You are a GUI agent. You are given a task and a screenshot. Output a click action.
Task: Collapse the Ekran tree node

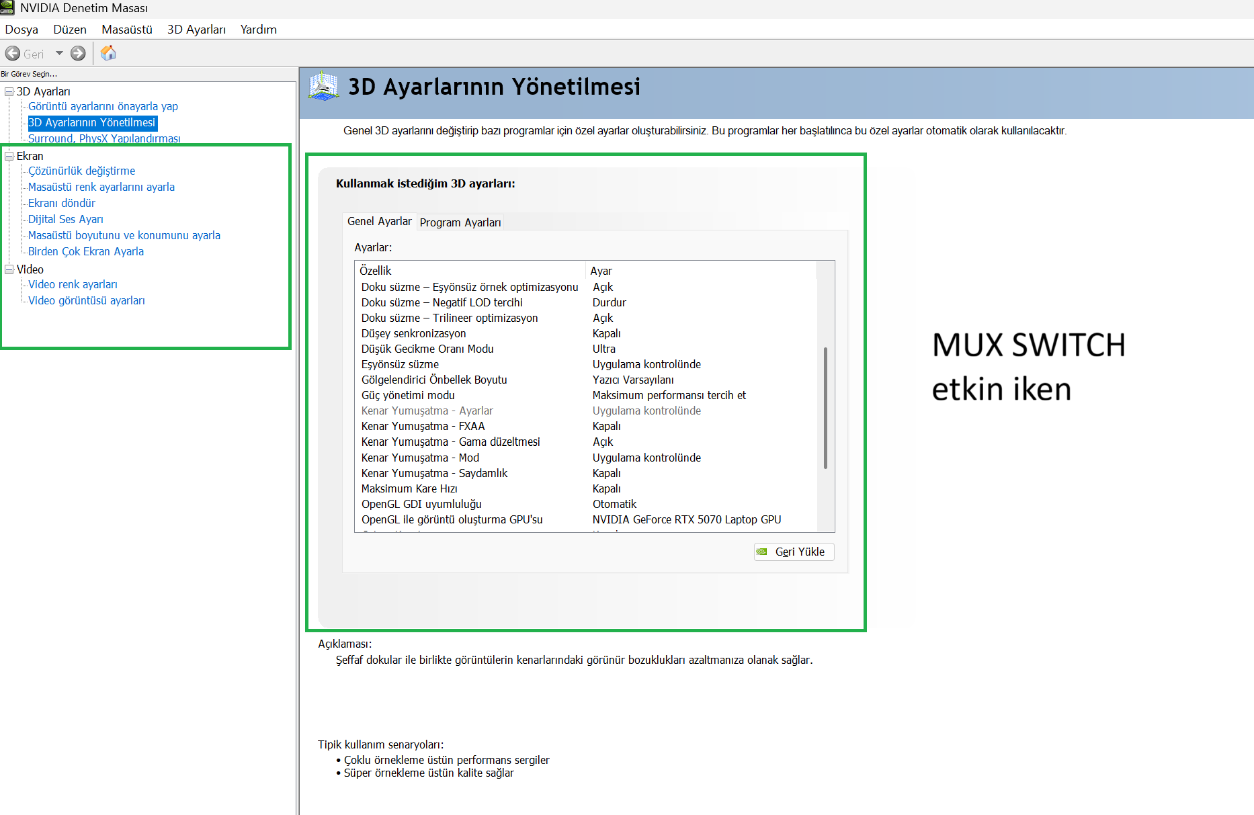9,156
